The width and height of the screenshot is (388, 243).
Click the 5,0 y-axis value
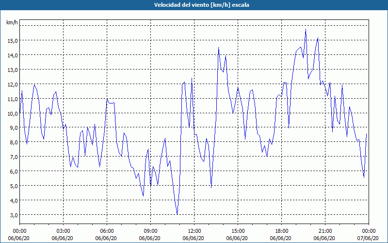tap(14, 186)
